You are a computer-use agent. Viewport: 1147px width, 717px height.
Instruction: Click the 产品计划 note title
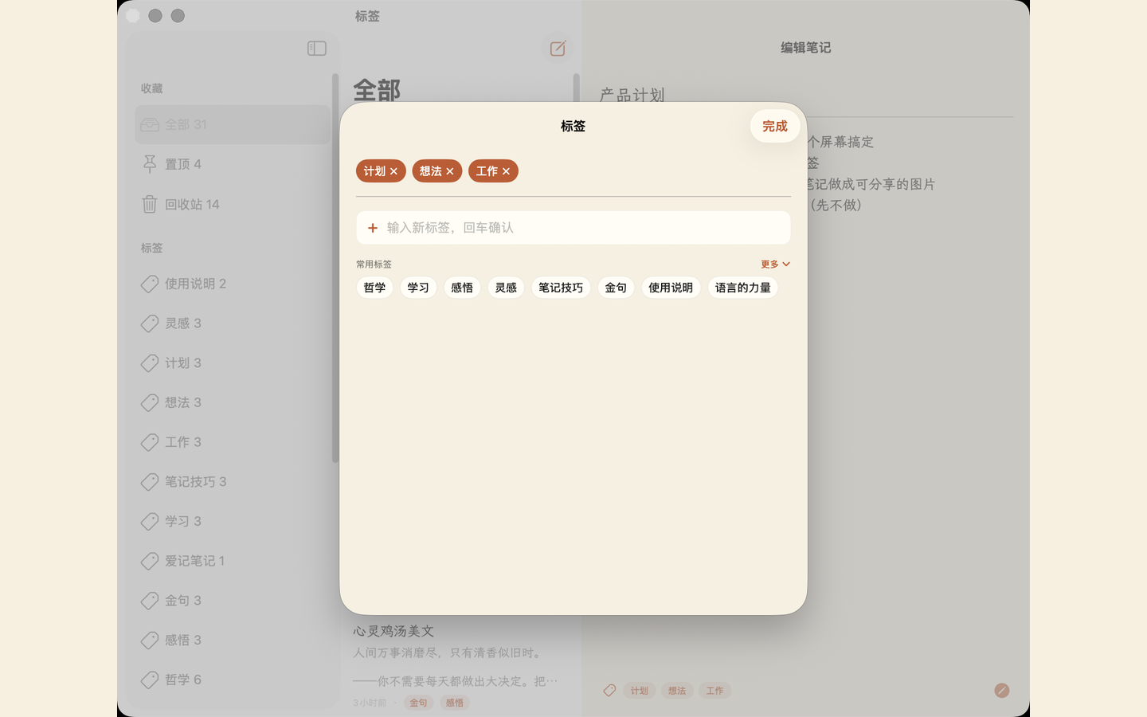[x=632, y=96]
